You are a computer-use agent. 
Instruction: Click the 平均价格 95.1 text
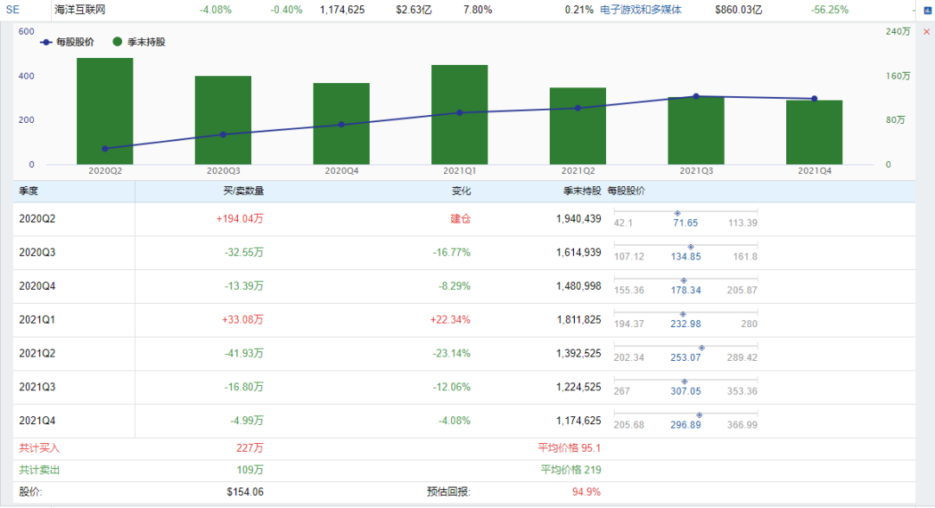tap(570, 447)
